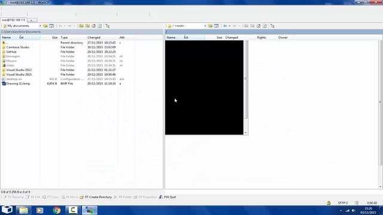Go to the remote root directory icon
Screen dimensions: 383x215
coord(253,26)
